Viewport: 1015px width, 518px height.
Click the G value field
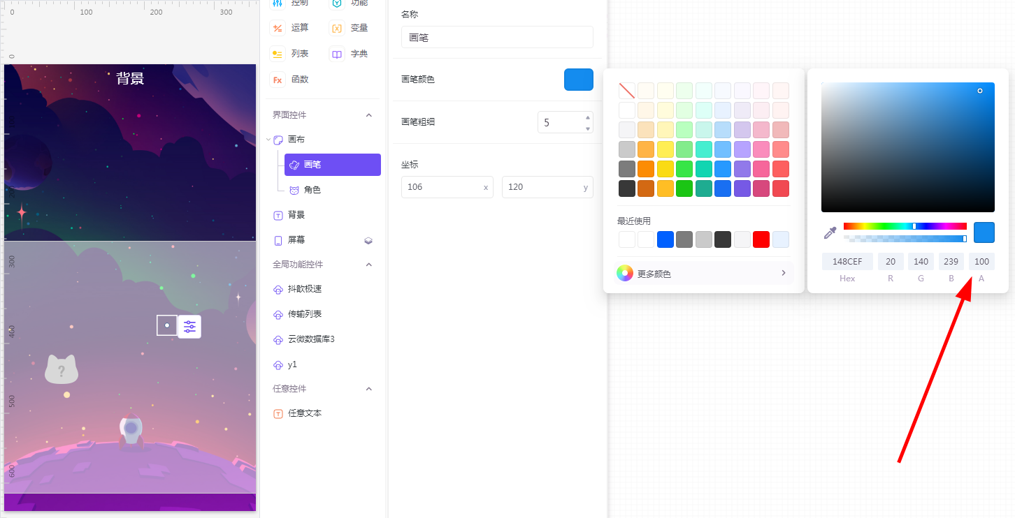click(x=921, y=262)
